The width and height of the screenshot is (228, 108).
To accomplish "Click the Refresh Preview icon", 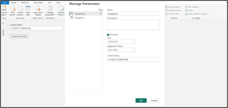I will [x=62, y=8].
